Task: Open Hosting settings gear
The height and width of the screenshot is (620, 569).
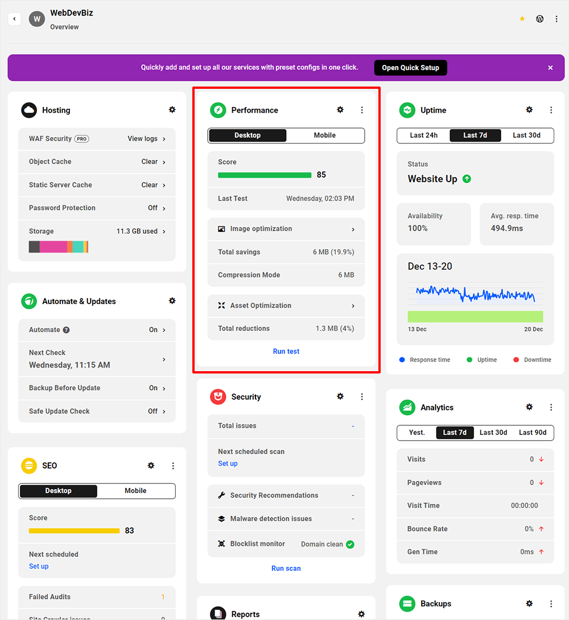Action: (x=172, y=109)
